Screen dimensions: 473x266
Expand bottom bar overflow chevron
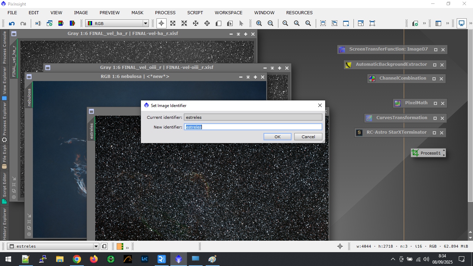click(127, 247)
